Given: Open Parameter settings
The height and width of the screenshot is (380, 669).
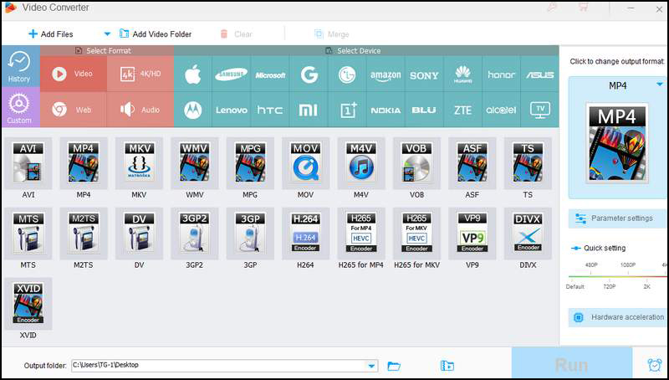Looking at the screenshot, I should [x=618, y=218].
